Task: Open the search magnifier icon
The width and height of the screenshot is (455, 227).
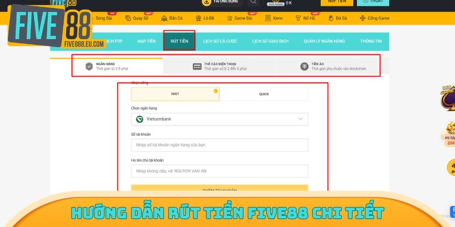Action: [x=253, y=2]
